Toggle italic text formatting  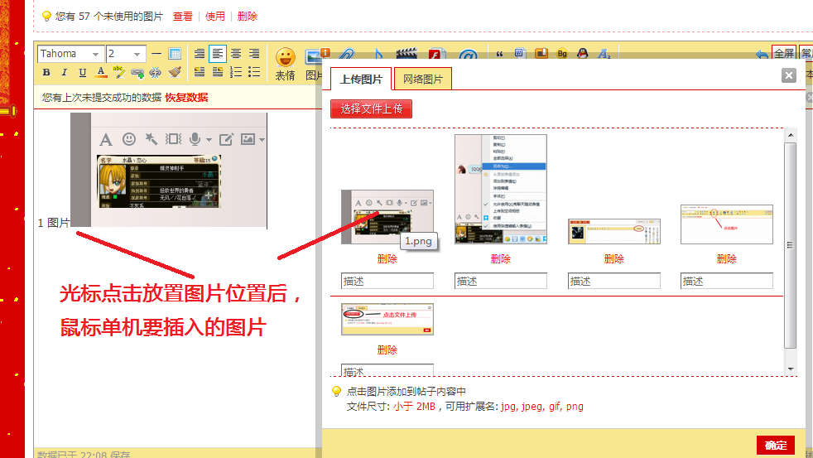point(65,73)
